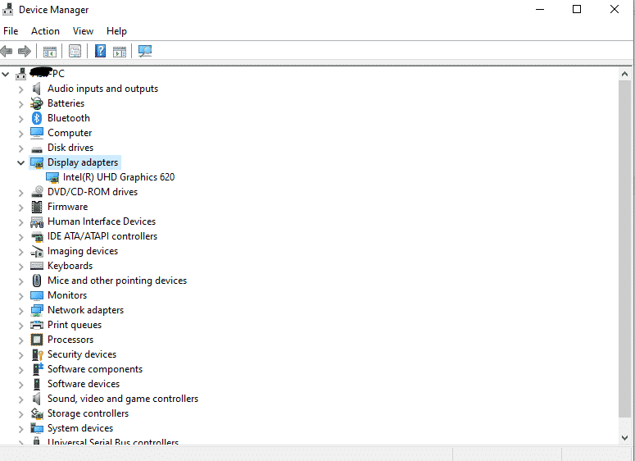Select the Firmware label
Screen dimensions: 635x461
(68, 207)
